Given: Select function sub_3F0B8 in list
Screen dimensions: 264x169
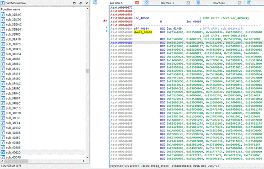Looking at the screenshot, I should [x=13, y=59].
